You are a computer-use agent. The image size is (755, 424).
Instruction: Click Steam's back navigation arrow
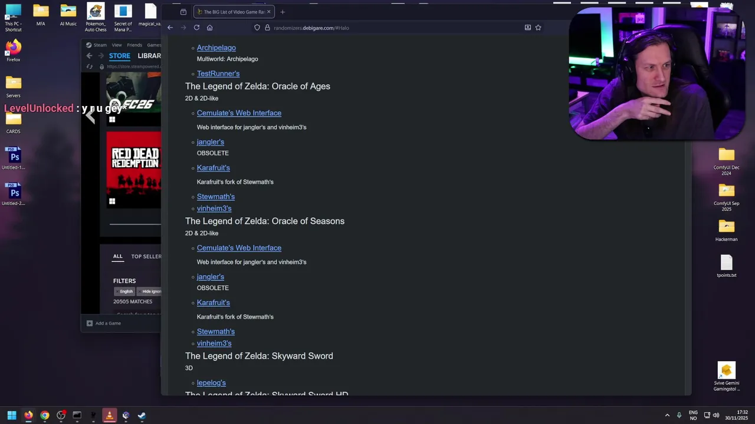89,56
